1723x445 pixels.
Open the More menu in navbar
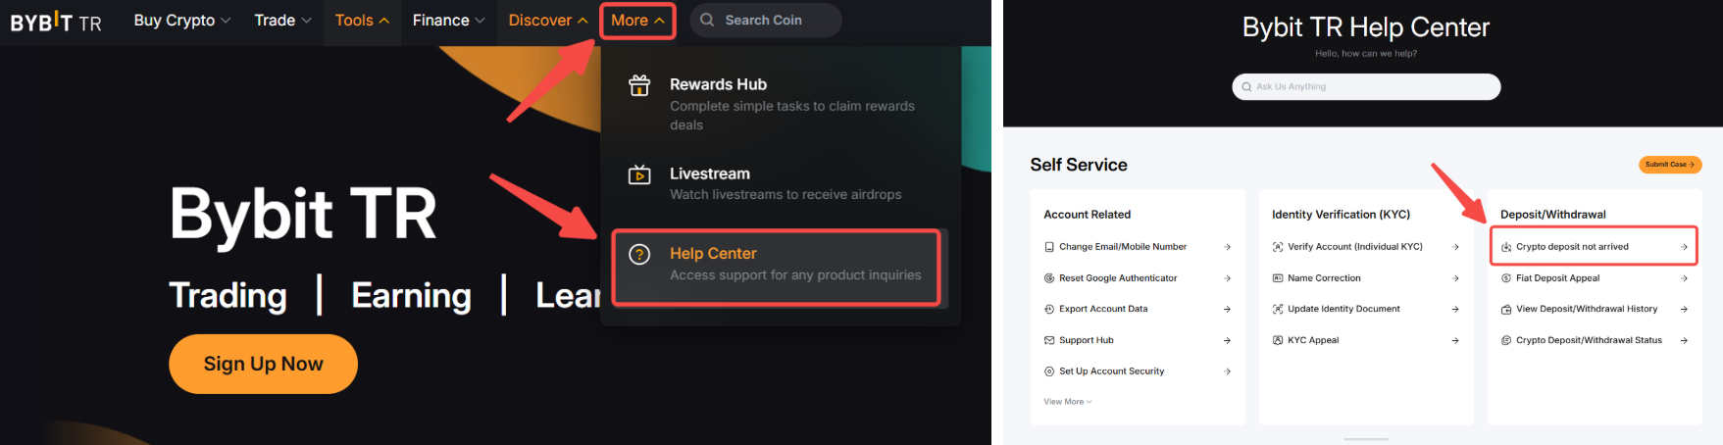tap(637, 20)
